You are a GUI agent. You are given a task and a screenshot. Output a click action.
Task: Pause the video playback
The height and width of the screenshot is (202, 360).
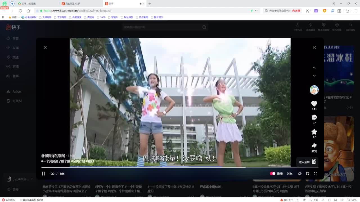tap(44, 174)
